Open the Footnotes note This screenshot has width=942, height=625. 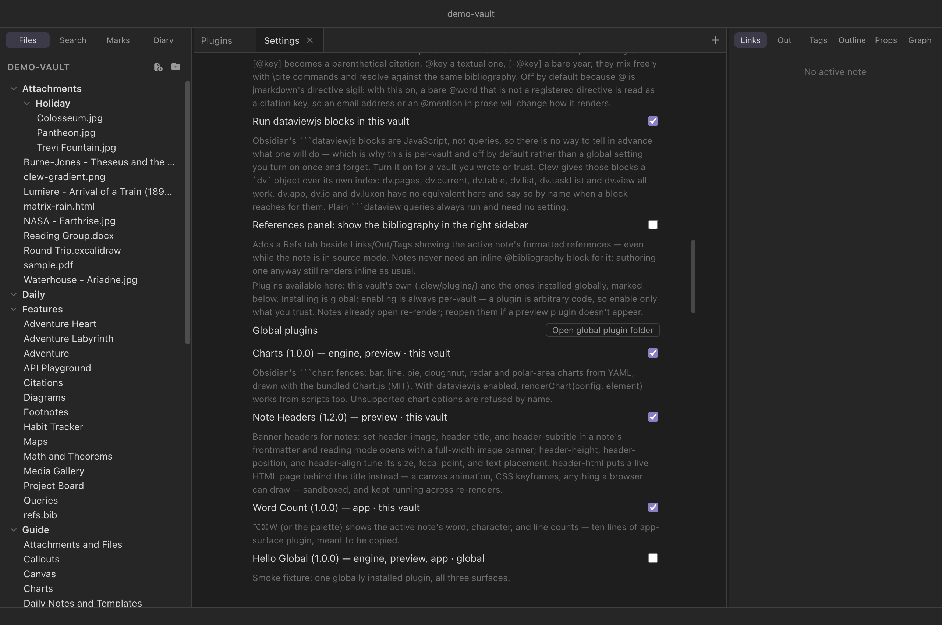pos(46,412)
